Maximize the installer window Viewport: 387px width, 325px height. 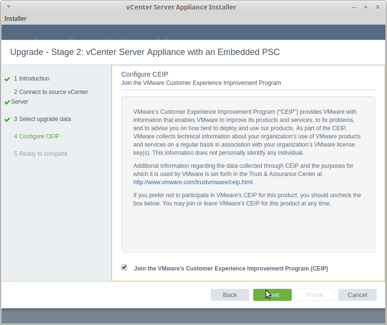pyautogui.click(x=366, y=7)
